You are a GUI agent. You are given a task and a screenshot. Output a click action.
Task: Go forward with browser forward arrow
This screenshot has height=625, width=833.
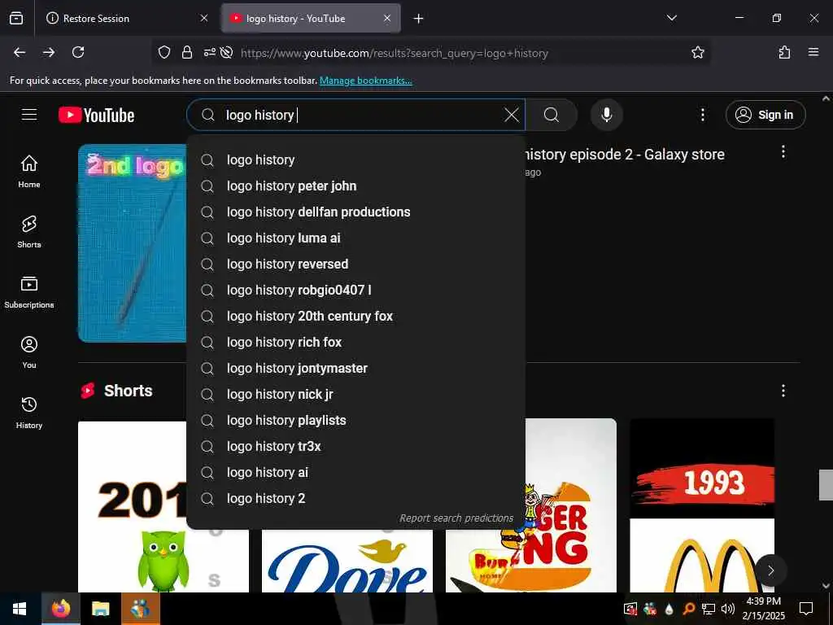49,52
